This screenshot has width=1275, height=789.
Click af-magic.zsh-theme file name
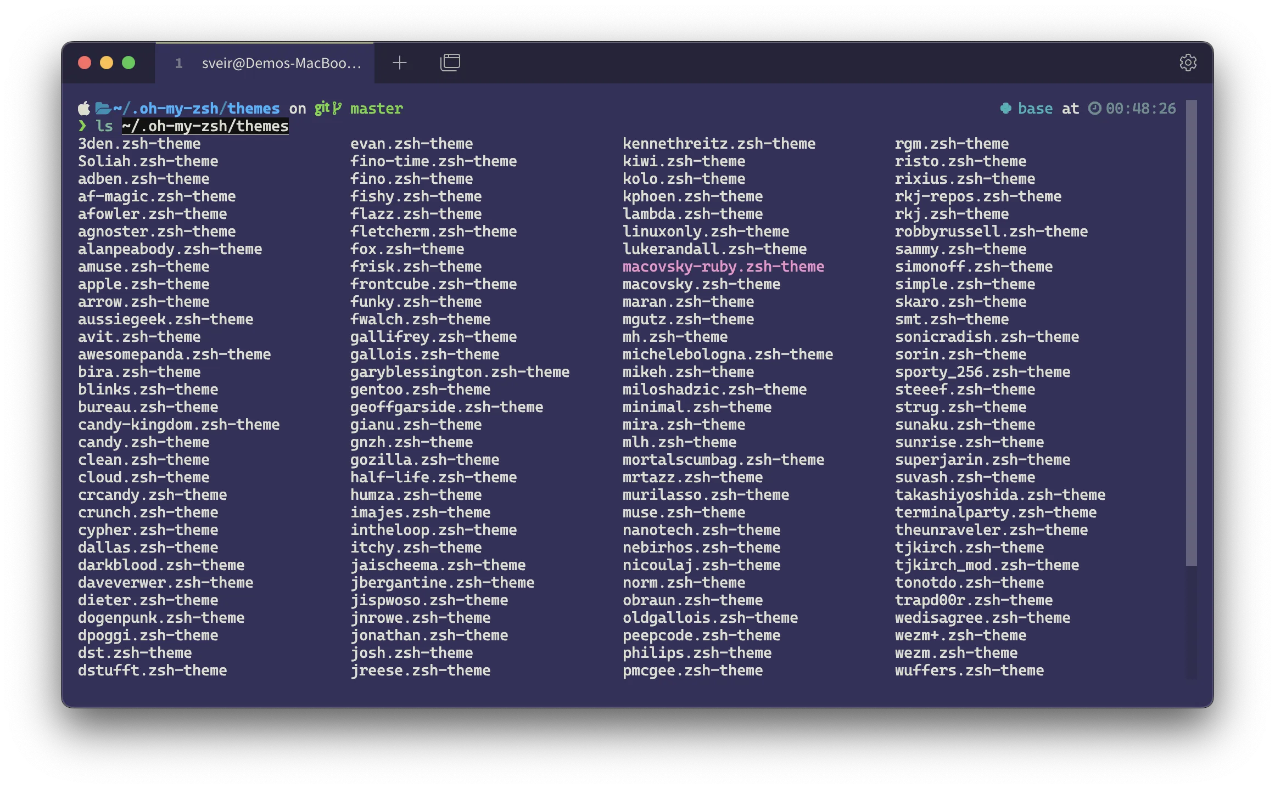tap(156, 196)
